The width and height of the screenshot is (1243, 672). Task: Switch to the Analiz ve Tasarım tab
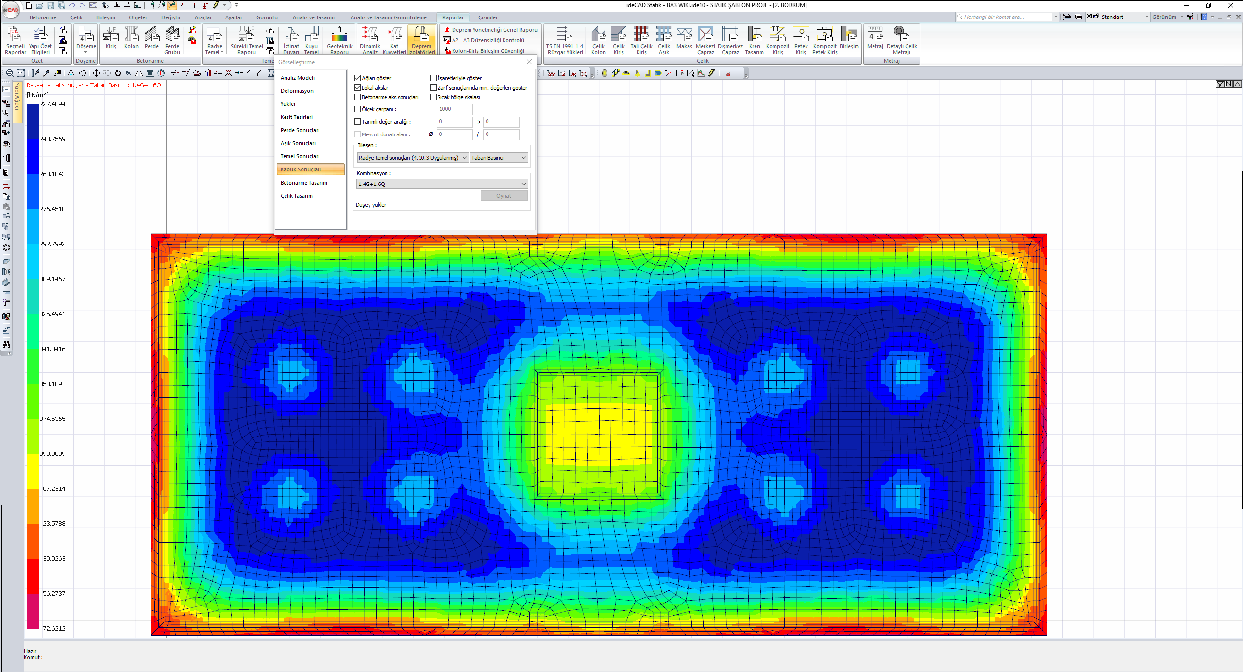(x=313, y=17)
